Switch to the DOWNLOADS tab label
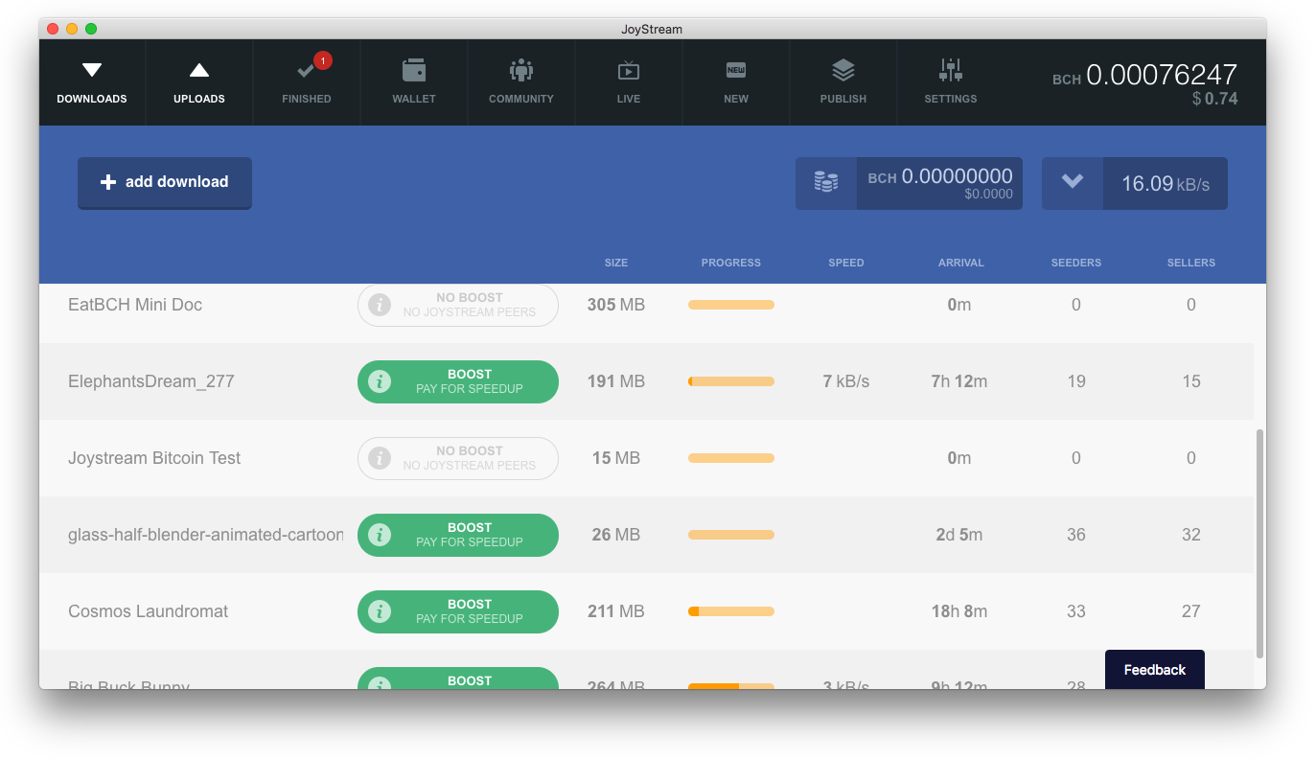 point(92,99)
